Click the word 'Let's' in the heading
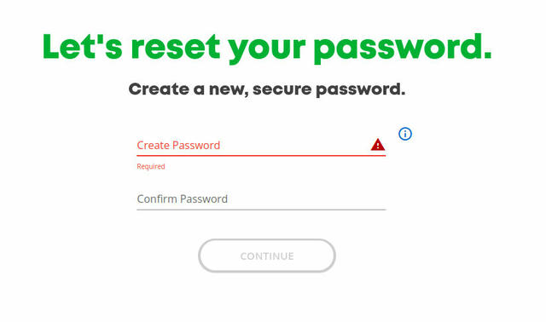The width and height of the screenshot is (546, 322). (x=83, y=46)
